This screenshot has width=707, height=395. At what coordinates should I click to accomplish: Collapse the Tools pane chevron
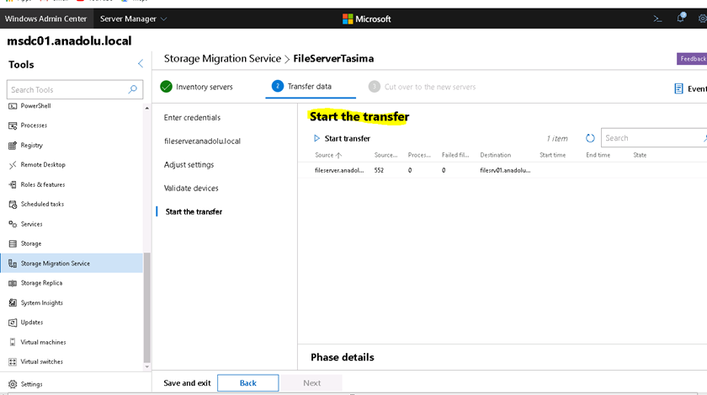pyautogui.click(x=141, y=64)
